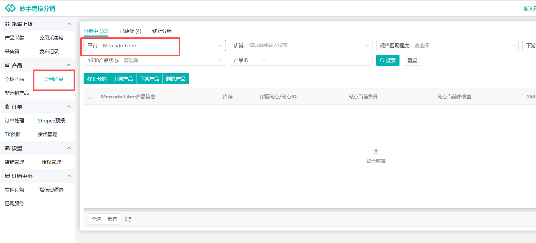Switch to the 终止分销 tab

tap(162, 31)
